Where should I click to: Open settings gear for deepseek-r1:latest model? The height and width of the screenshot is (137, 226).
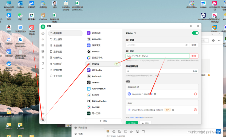click(x=155, y=94)
